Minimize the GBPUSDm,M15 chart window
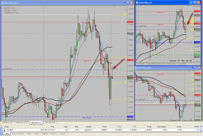This screenshot has width=203, height=136. pyautogui.click(x=124, y=3)
